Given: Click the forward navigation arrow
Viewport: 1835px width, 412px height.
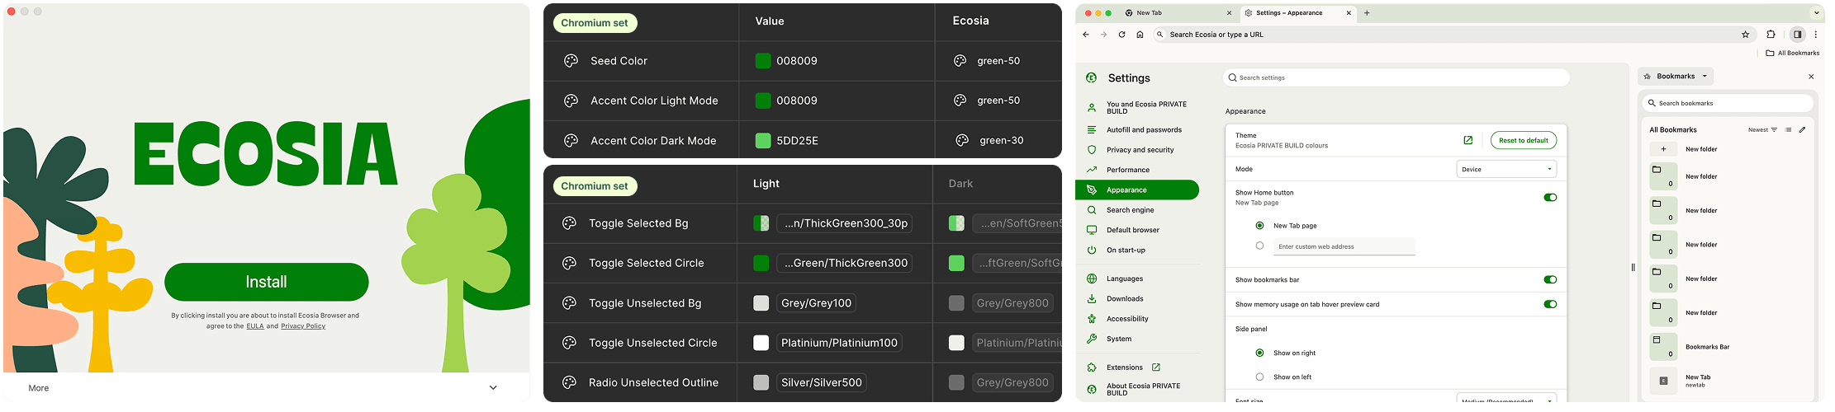Looking at the screenshot, I should tap(1103, 35).
